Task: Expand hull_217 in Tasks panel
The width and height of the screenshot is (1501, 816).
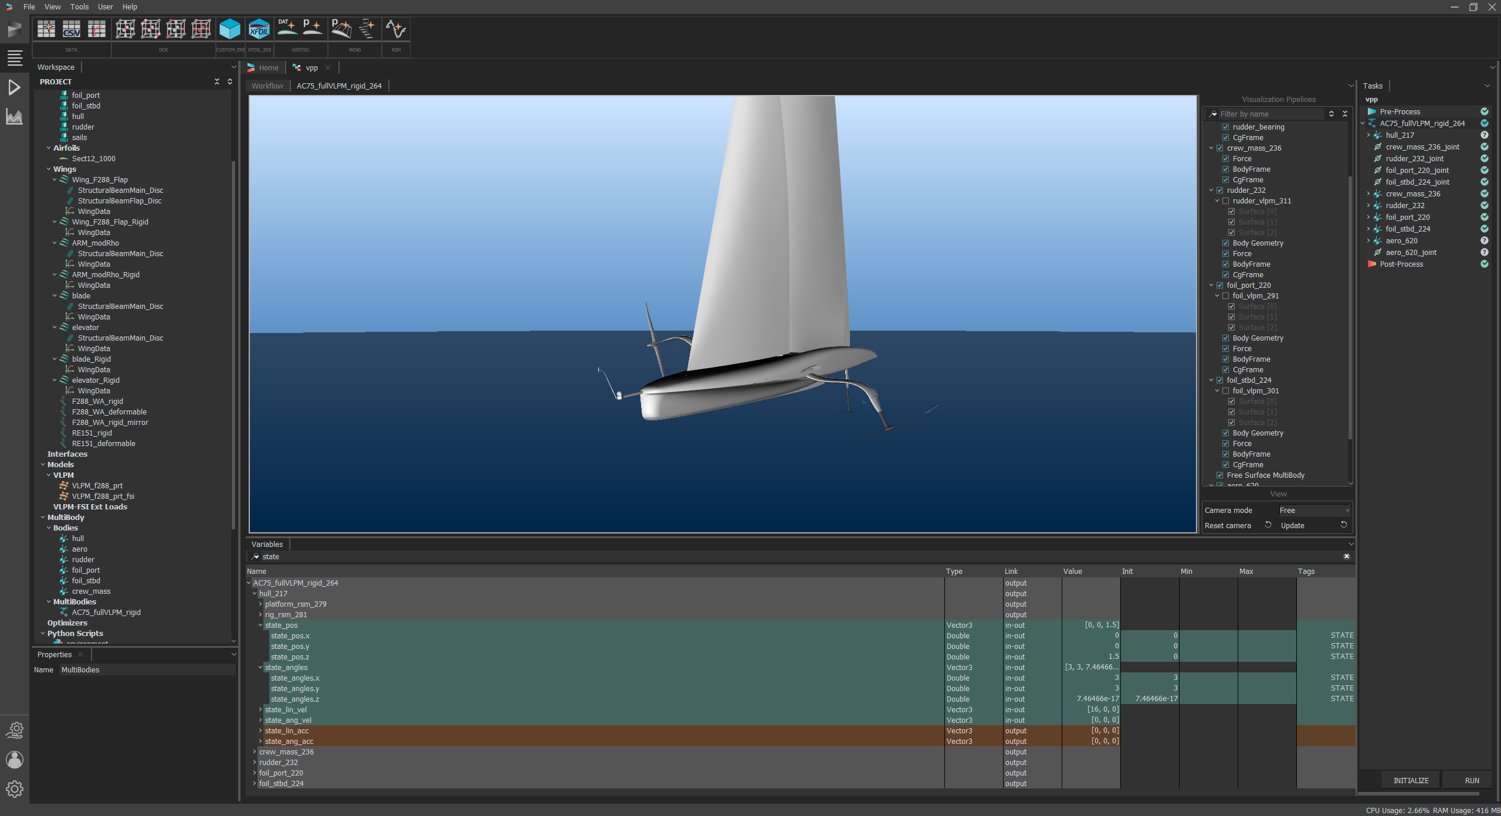Action: click(x=1368, y=135)
